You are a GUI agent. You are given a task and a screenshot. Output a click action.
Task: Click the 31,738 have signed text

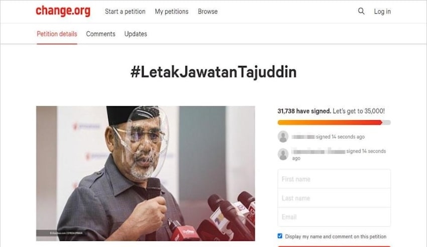pos(304,111)
